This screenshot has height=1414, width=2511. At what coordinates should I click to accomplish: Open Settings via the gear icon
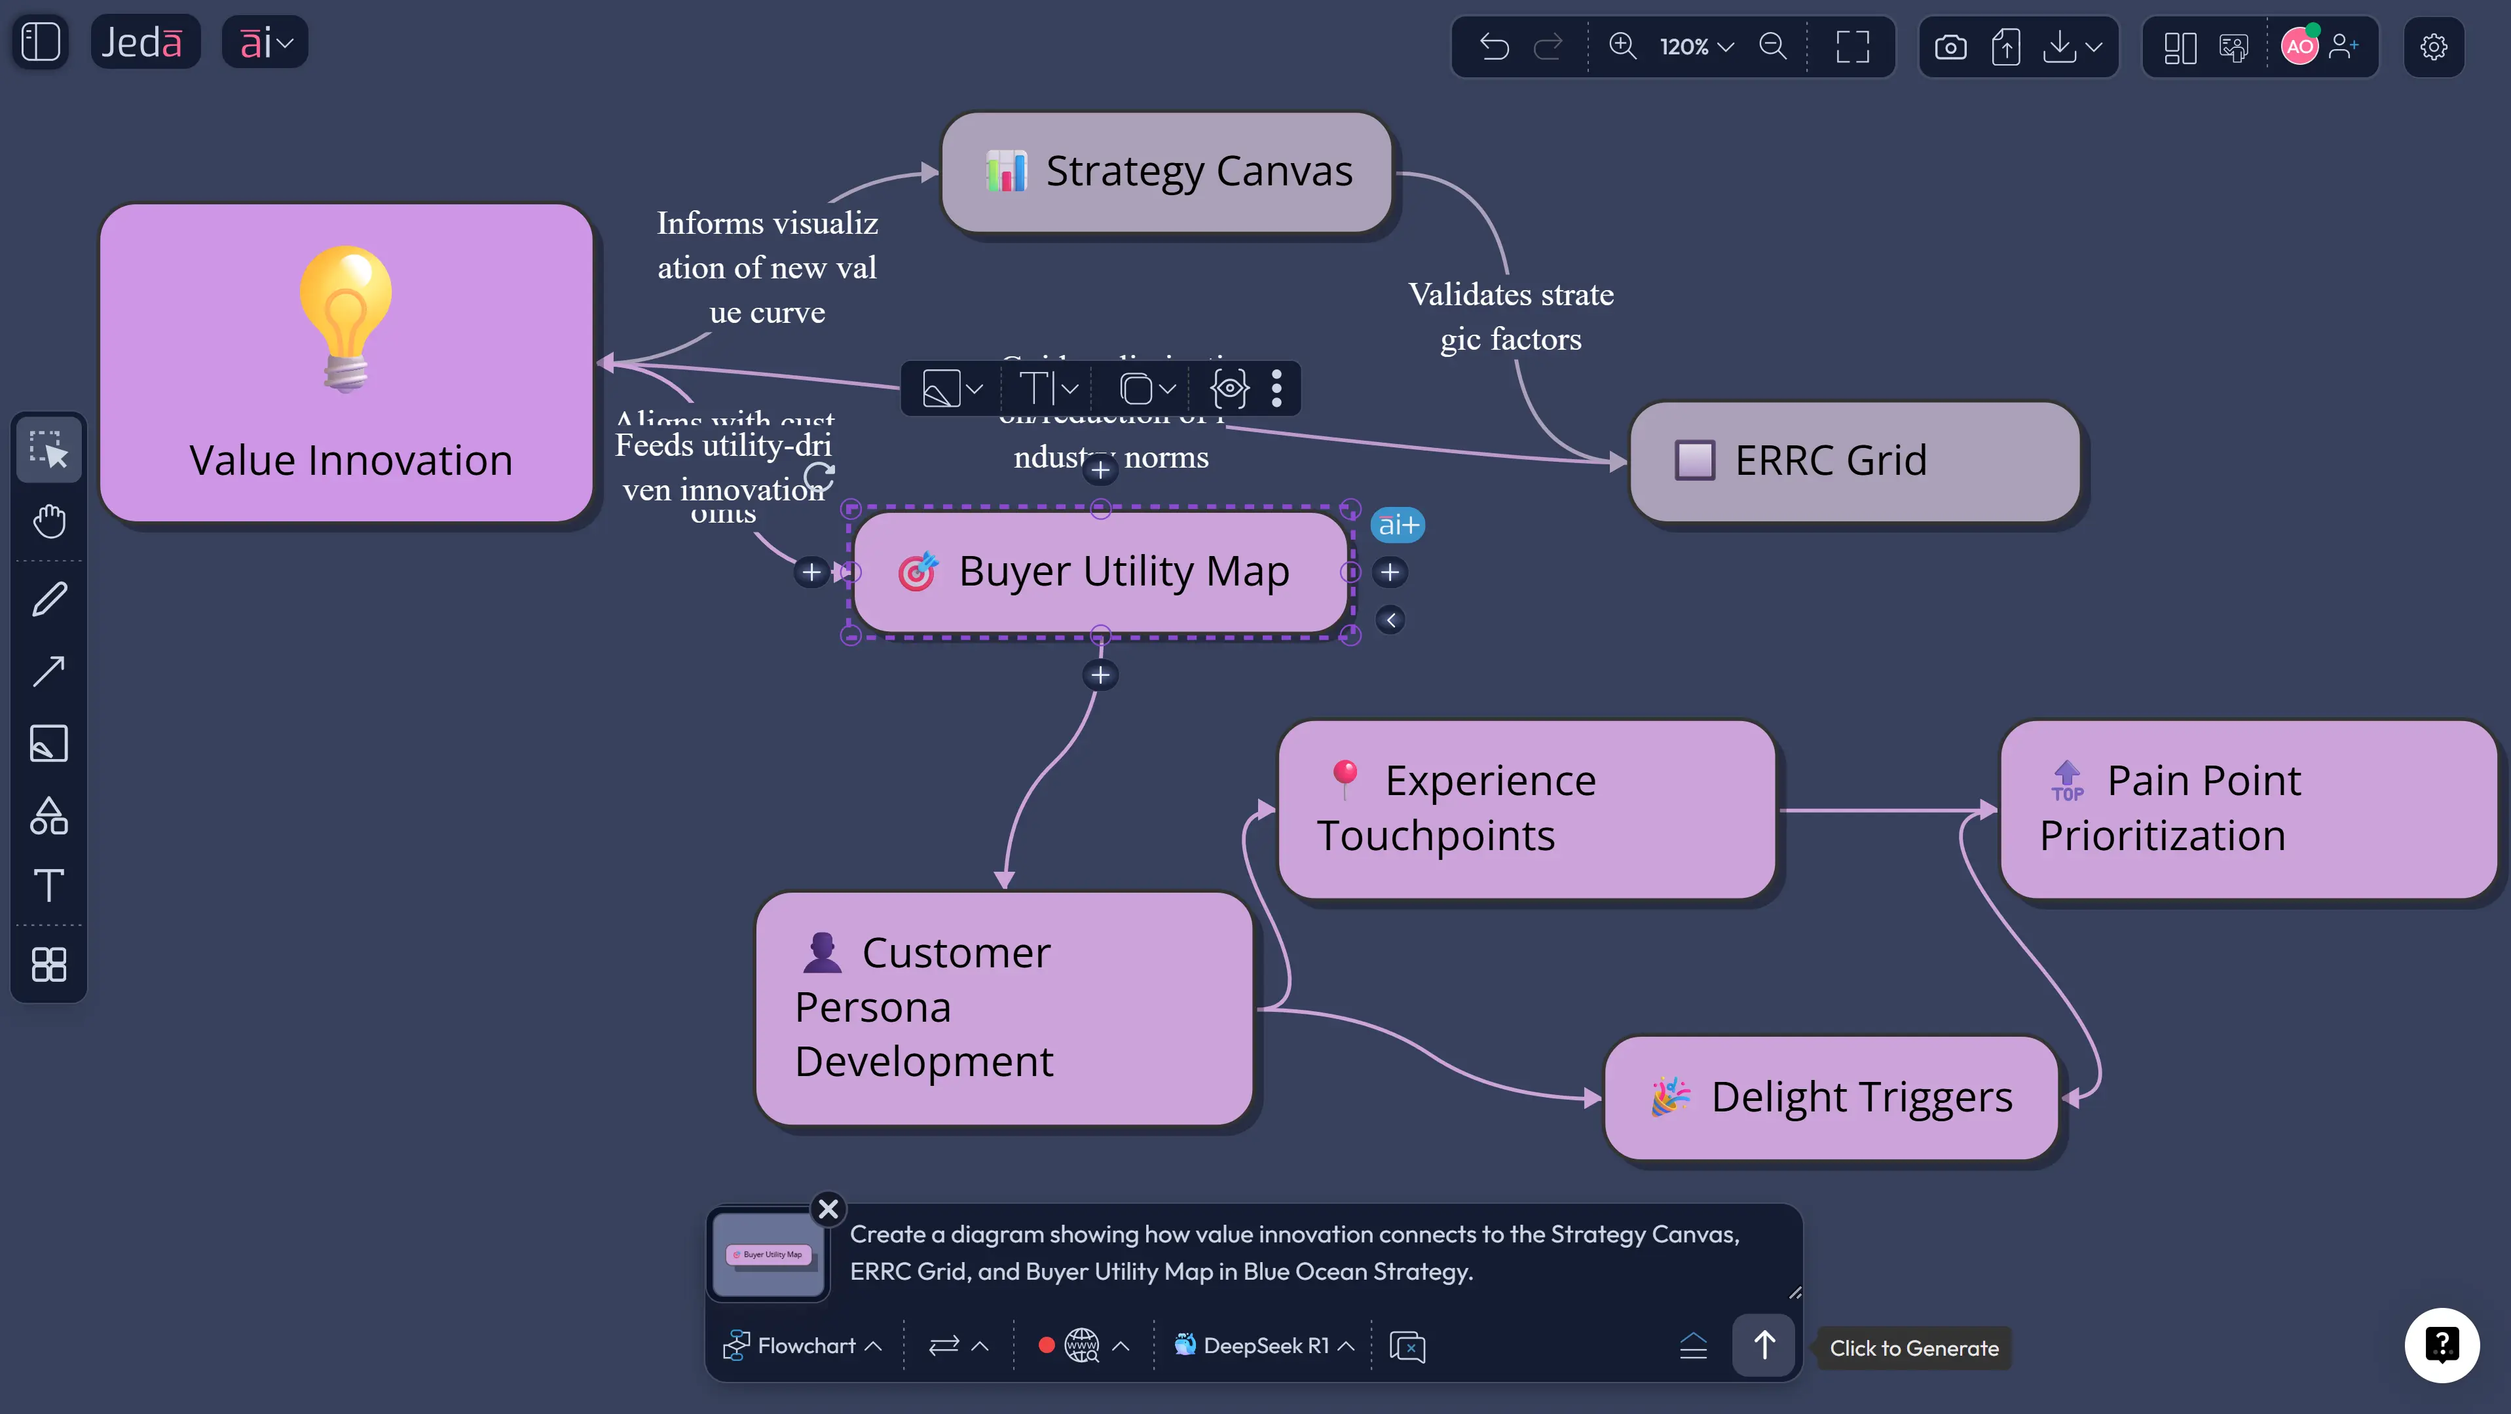pos(2434,46)
